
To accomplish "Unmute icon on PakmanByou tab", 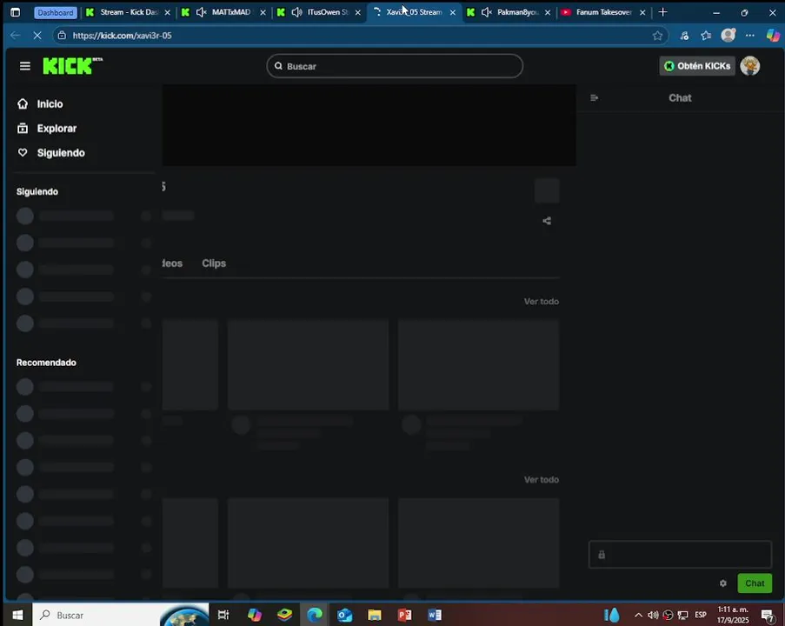I will coord(486,12).
